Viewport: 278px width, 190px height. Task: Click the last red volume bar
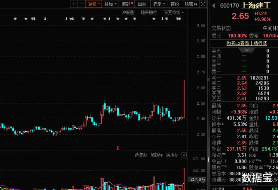(x=184, y=179)
